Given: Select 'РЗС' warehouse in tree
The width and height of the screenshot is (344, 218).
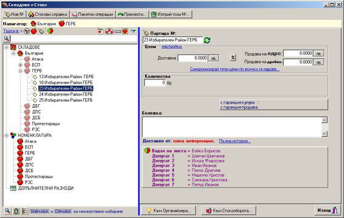Looking at the screenshot, I should 36,130.
